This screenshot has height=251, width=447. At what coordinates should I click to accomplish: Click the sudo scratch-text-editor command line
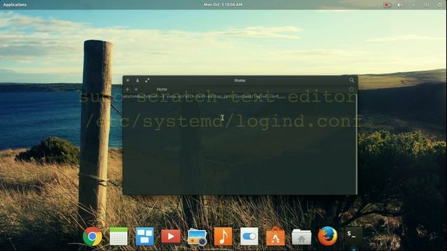point(200,96)
